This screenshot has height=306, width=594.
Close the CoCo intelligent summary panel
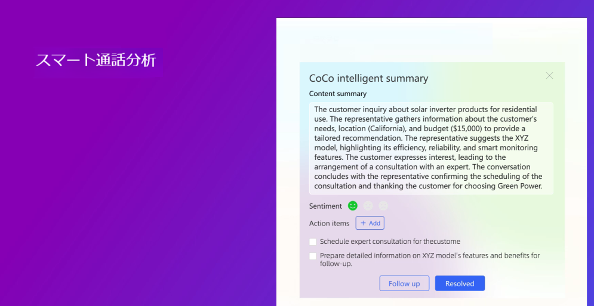pos(549,76)
